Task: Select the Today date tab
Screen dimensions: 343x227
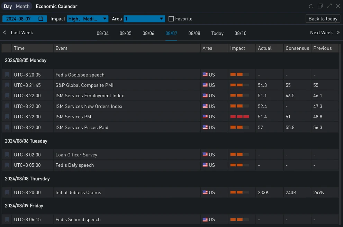Action: click(217, 33)
